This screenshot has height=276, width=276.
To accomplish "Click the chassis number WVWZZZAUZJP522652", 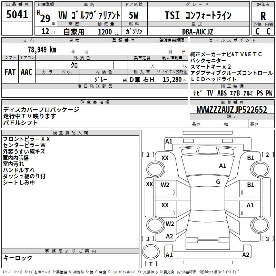I will point(231,110).
